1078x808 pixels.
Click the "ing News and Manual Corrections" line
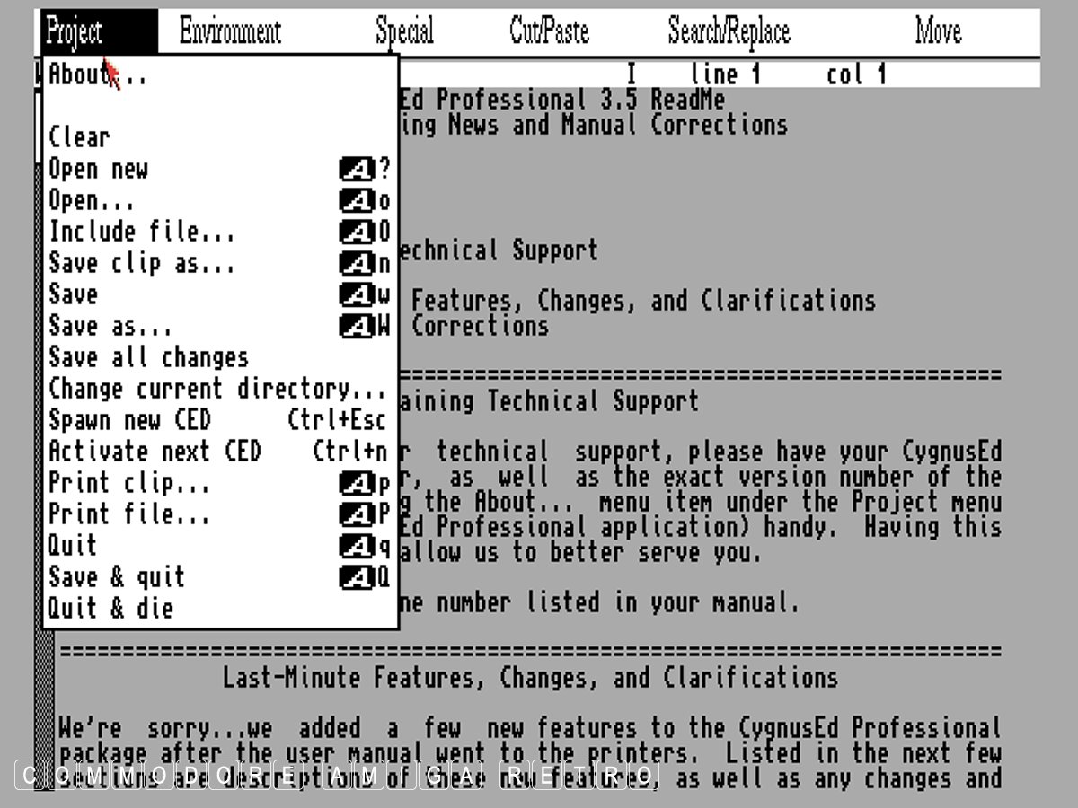592,125
